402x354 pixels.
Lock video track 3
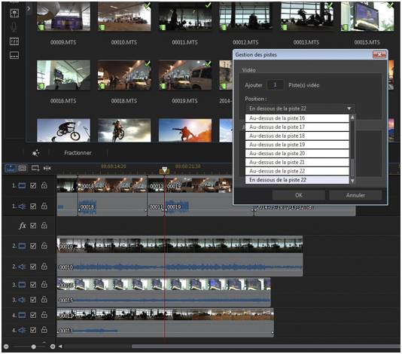(x=44, y=284)
